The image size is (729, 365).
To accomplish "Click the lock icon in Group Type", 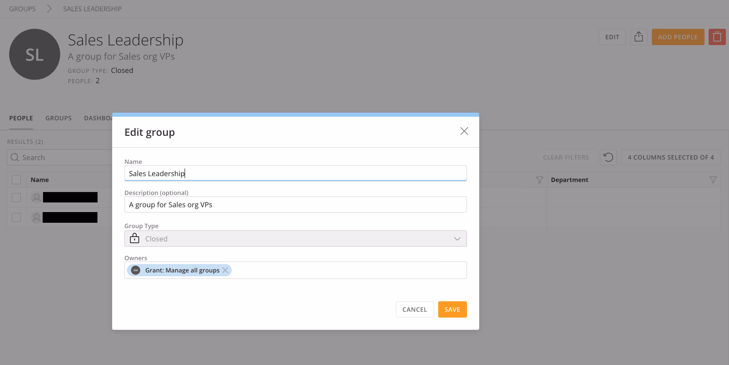I will click(134, 239).
